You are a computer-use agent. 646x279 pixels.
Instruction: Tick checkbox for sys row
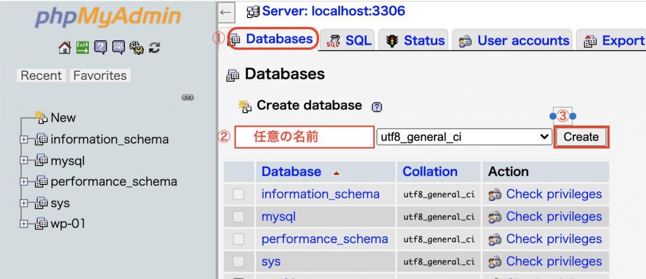click(238, 261)
